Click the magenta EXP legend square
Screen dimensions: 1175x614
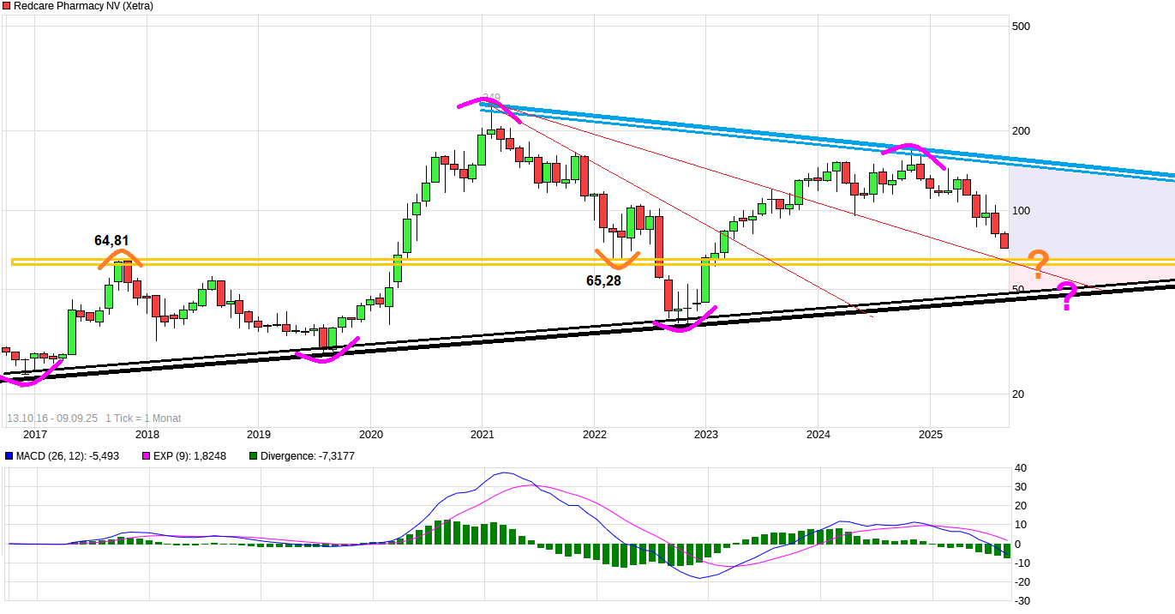[x=147, y=456]
